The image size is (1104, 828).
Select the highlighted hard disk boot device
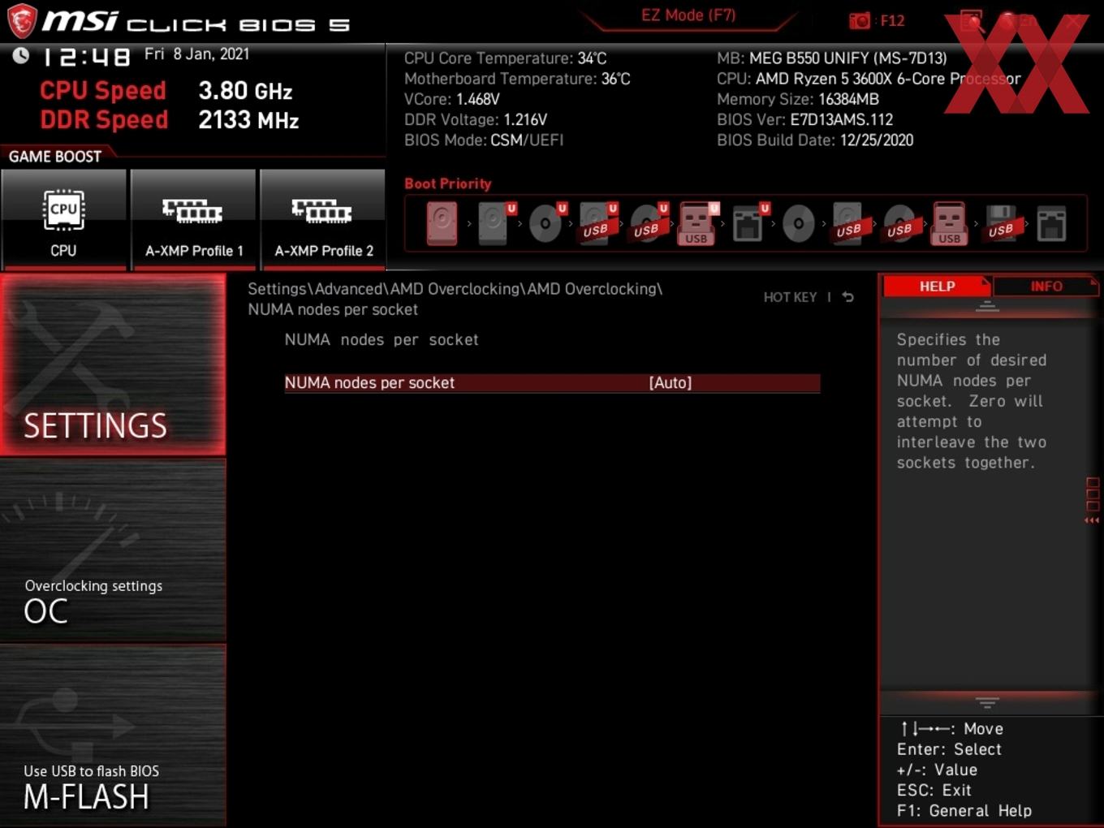(x=442, y=223)
